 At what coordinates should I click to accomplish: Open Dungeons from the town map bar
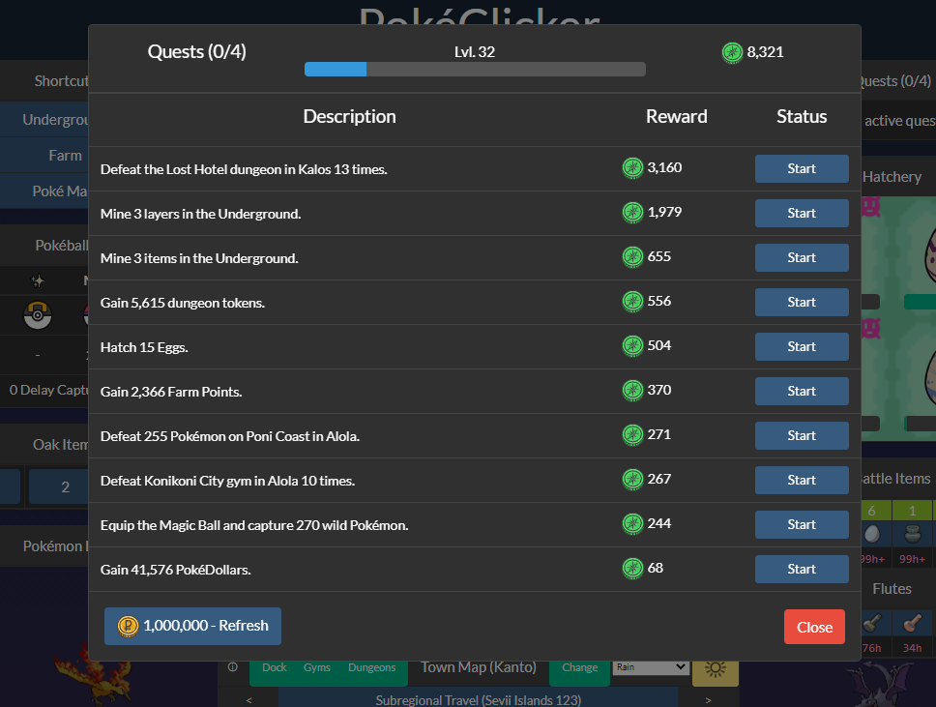point(372,667)
